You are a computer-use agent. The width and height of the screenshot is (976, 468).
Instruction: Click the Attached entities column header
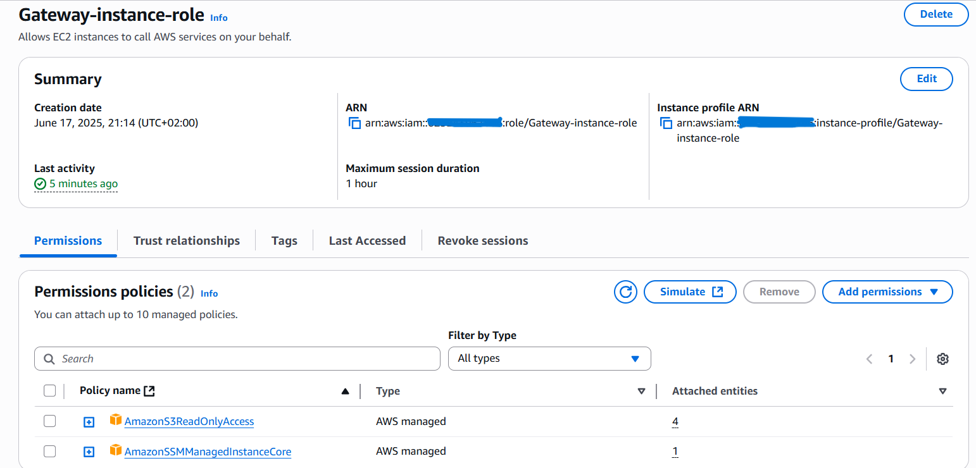715,391
